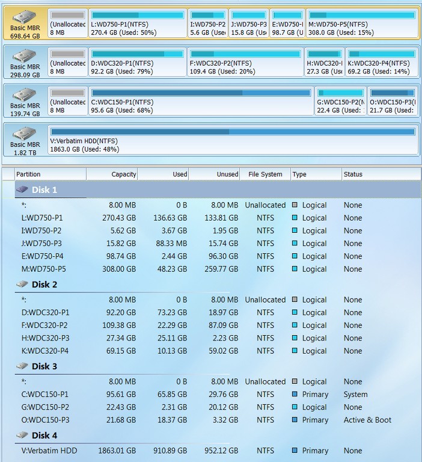Select the M:WD750-P5 partition block in disk map
Image resolution: width=422 pixels, height=462 pixels.
coord(362,23)
